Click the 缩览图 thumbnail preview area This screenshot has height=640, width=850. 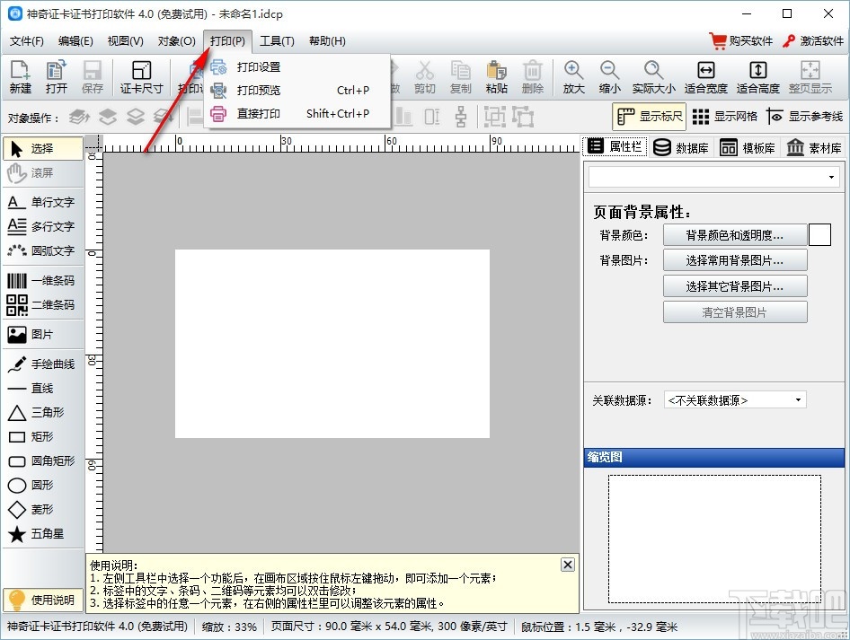pos(714,539)
